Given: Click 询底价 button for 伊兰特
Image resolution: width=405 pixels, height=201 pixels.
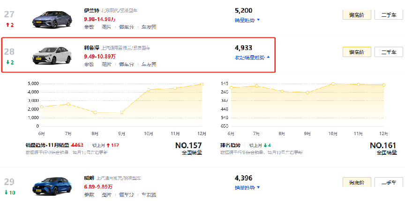Looking at the screenshot, I should [357, 14].
